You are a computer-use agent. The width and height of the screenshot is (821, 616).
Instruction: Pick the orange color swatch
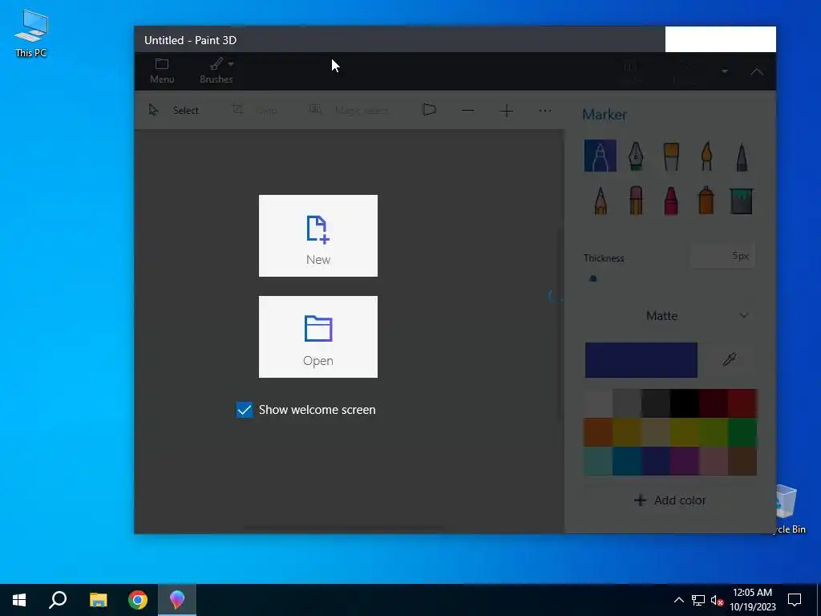598,432
